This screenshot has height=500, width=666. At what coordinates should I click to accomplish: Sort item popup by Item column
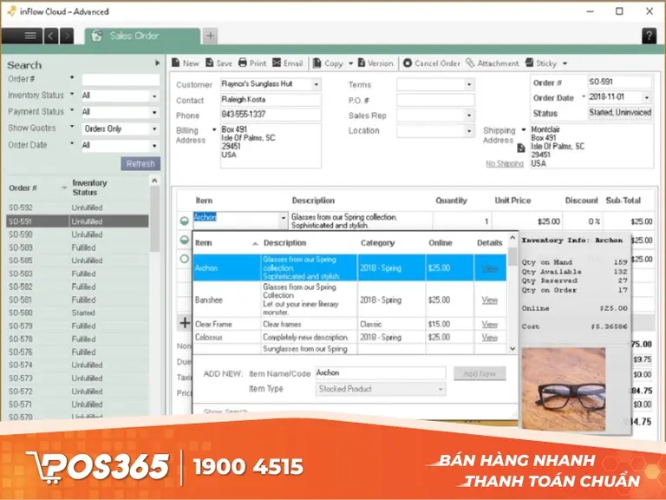(x=226, y=243)
